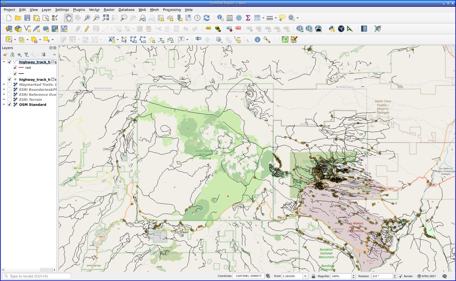The height and width of the screenshot is (281, 456).
Task: Activate the Pan Map hand tool
Action: pos(68,18)
